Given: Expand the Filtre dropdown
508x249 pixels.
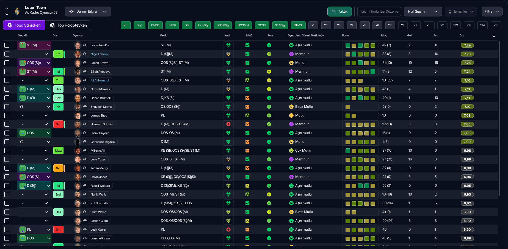Looking at the screenshot, I should (492, 12).
